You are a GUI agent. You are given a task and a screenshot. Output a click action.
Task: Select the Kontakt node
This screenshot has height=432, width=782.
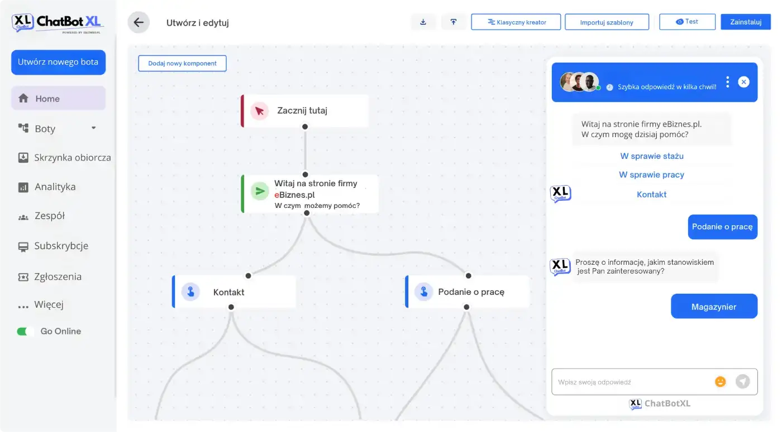234,292
